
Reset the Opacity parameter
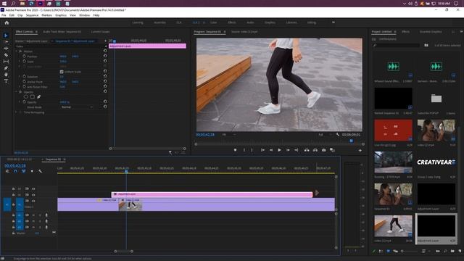pos(105,101)
